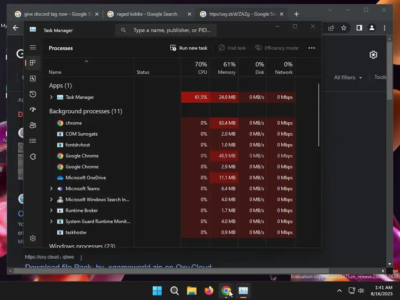Open App history page icon
Viewport: 400px width, 300px height.
point(33,94)
